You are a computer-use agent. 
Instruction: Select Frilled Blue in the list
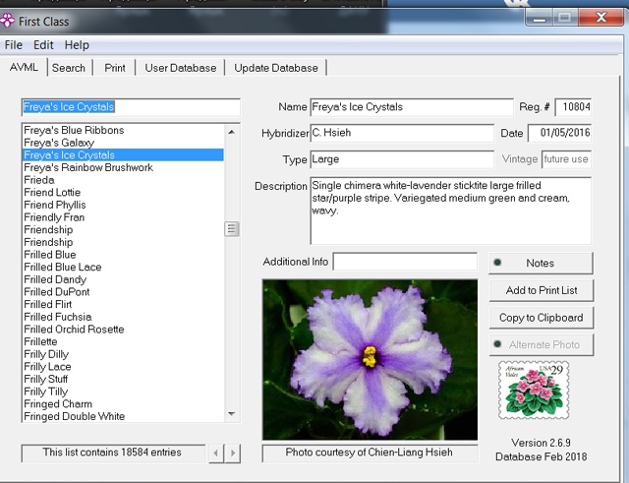pyautogui.click(x=123, y=255)
